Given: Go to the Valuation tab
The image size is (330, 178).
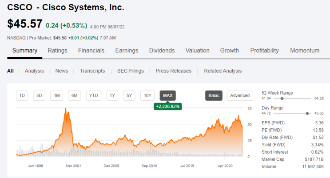Looking at the screenshot, I should tap(197, 51).
